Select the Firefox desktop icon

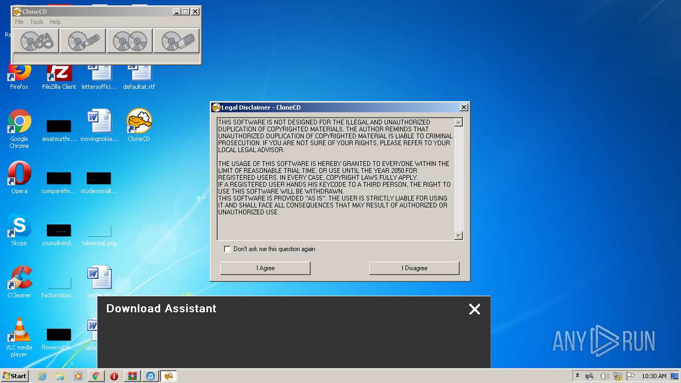point(19,75)
